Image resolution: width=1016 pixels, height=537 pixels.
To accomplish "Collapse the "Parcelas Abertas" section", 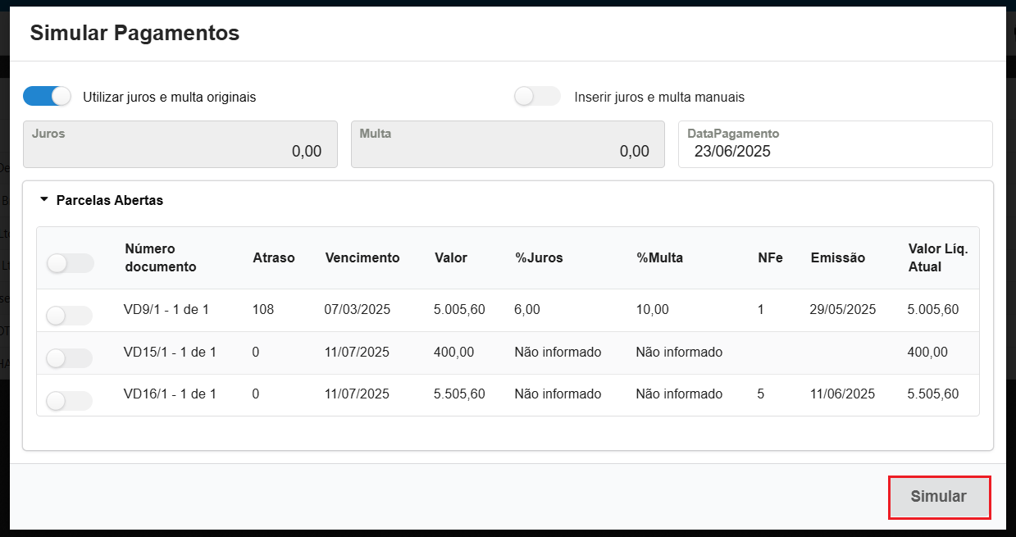I will click(108, 200).
